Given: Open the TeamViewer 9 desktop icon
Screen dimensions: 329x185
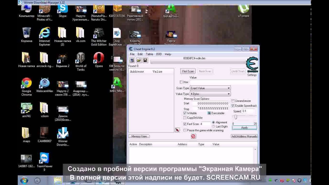Looking at the screenshot, I should click(44, 162).
